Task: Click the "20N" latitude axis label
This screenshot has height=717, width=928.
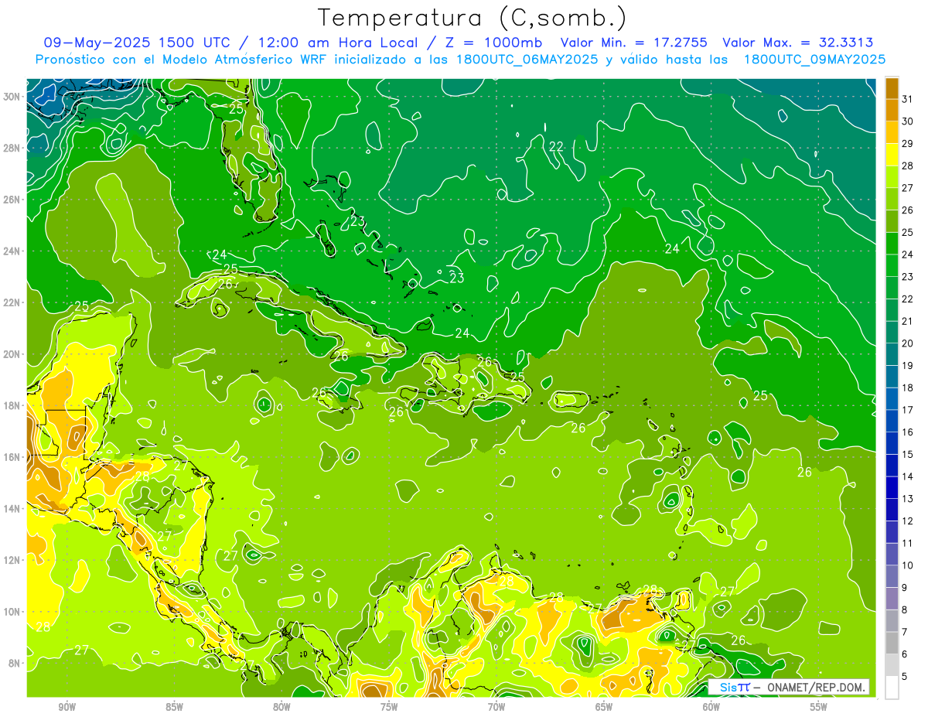Action: click(12, 353)
